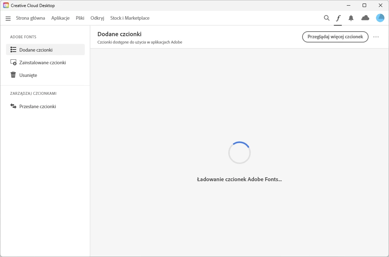Open the notifications bell icon
The width and height of the screenshot is (389, 257).
coord(351,18)
